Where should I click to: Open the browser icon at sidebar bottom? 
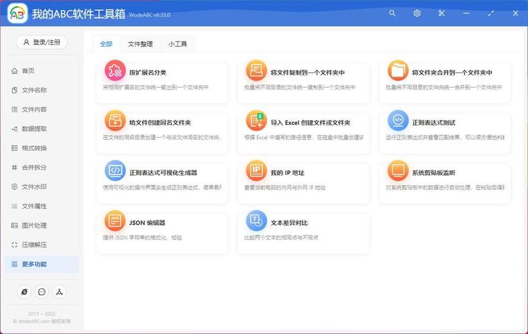click(24, 292)
